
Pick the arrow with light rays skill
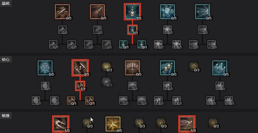click(x=202, y=12)
